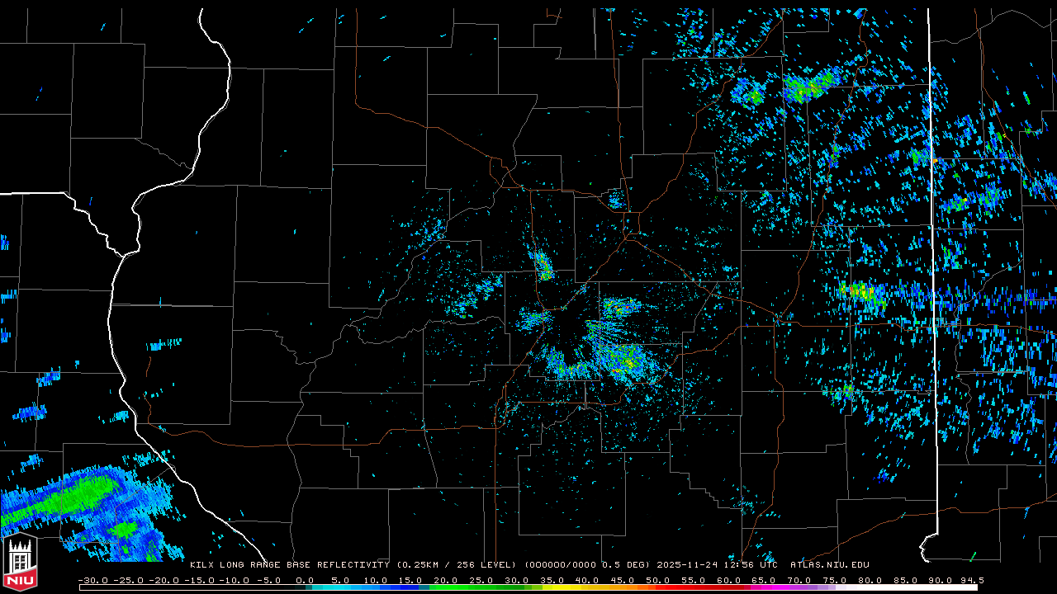
Task: Click the (0.25KM / 256 LEVEL) text
Action: (x=457, y=565)
